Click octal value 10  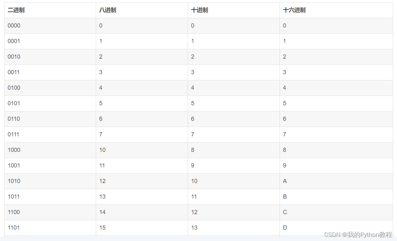103,150
